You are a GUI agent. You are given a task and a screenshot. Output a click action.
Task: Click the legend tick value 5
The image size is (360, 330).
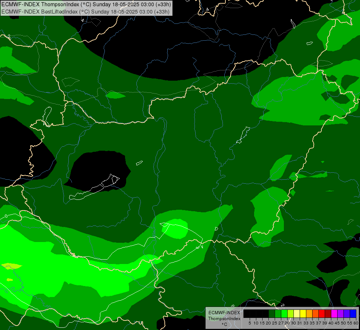[x=250, y=323]
